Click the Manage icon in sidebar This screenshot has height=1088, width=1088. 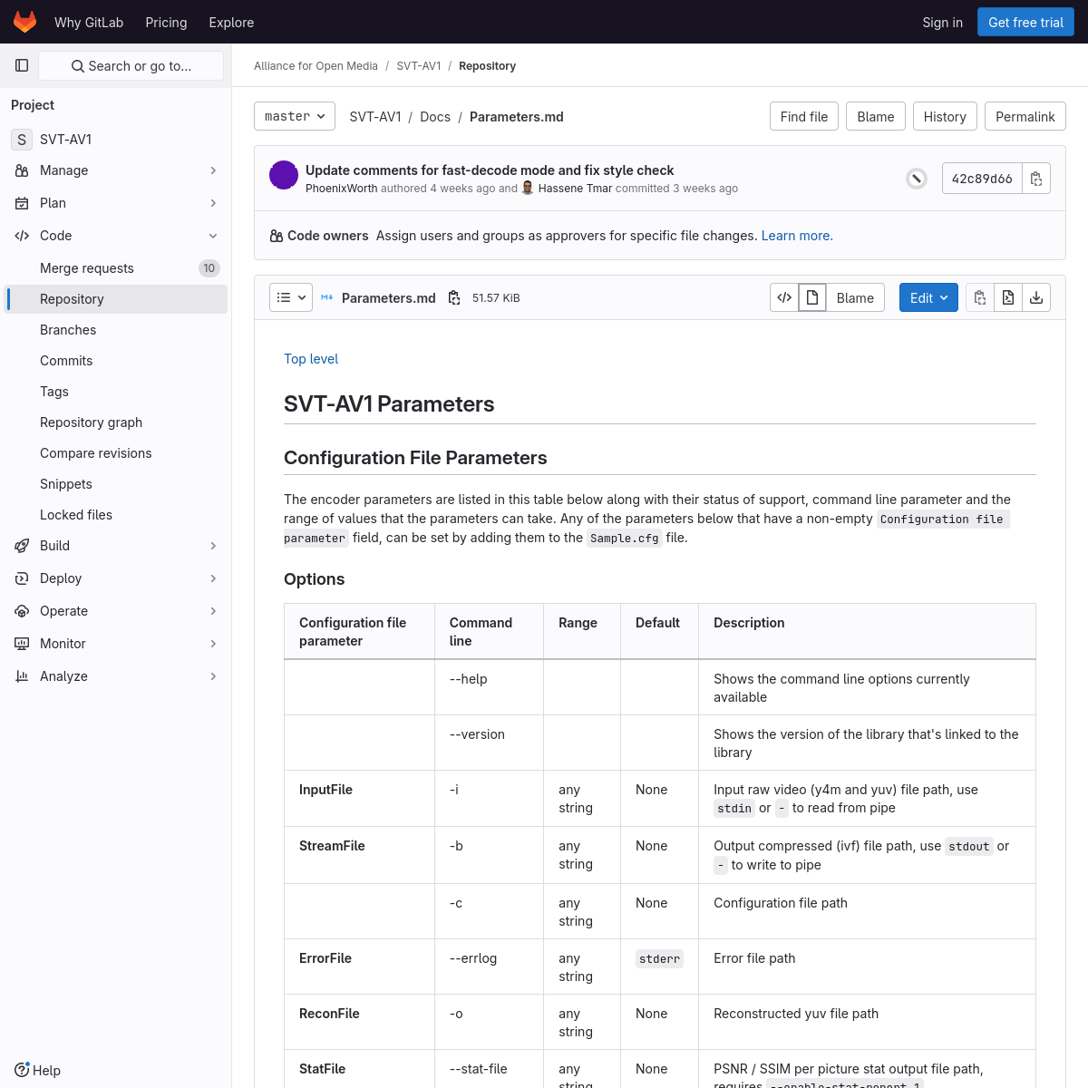22,170
